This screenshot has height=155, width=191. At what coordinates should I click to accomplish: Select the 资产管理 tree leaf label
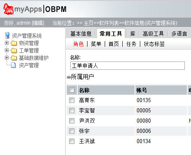coord(29,65)
